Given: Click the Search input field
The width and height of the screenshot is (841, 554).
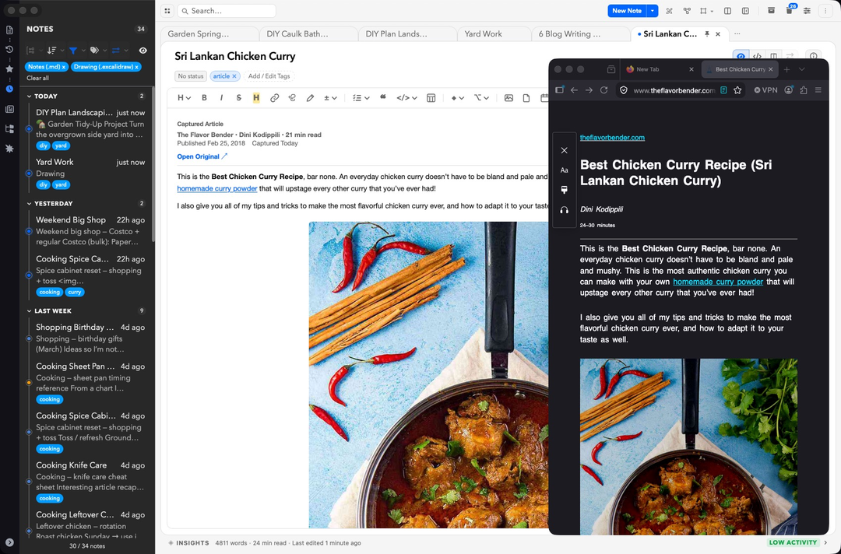Looking at the screenshot, I should coord(227,11).
